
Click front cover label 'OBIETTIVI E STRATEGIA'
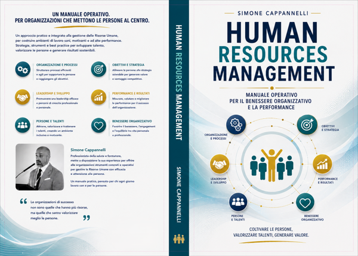pyautogui.click(x=330, y=128)
